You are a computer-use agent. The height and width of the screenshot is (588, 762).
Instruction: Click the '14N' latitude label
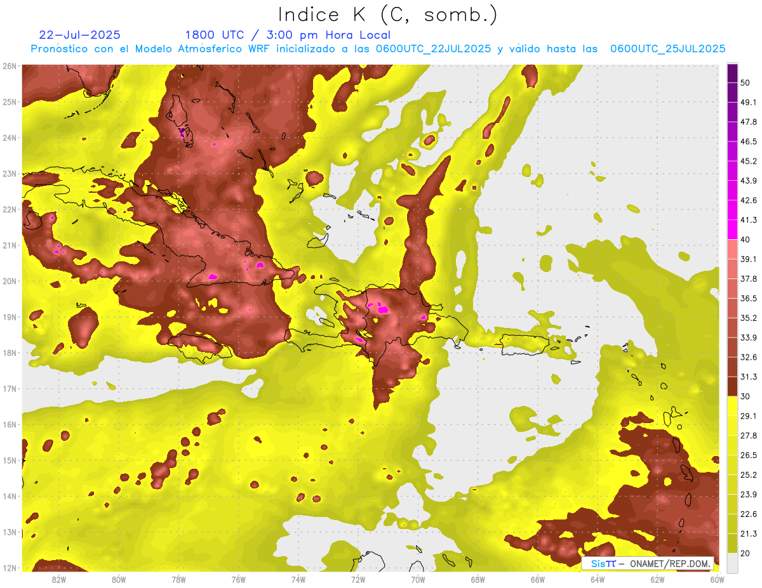pos(10,496)
